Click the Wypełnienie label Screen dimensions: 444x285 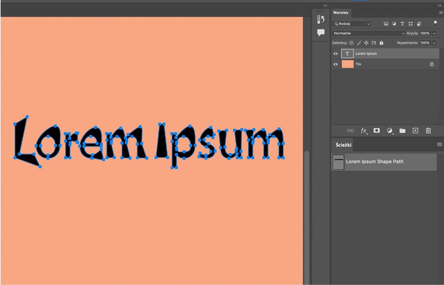(407, 43)
